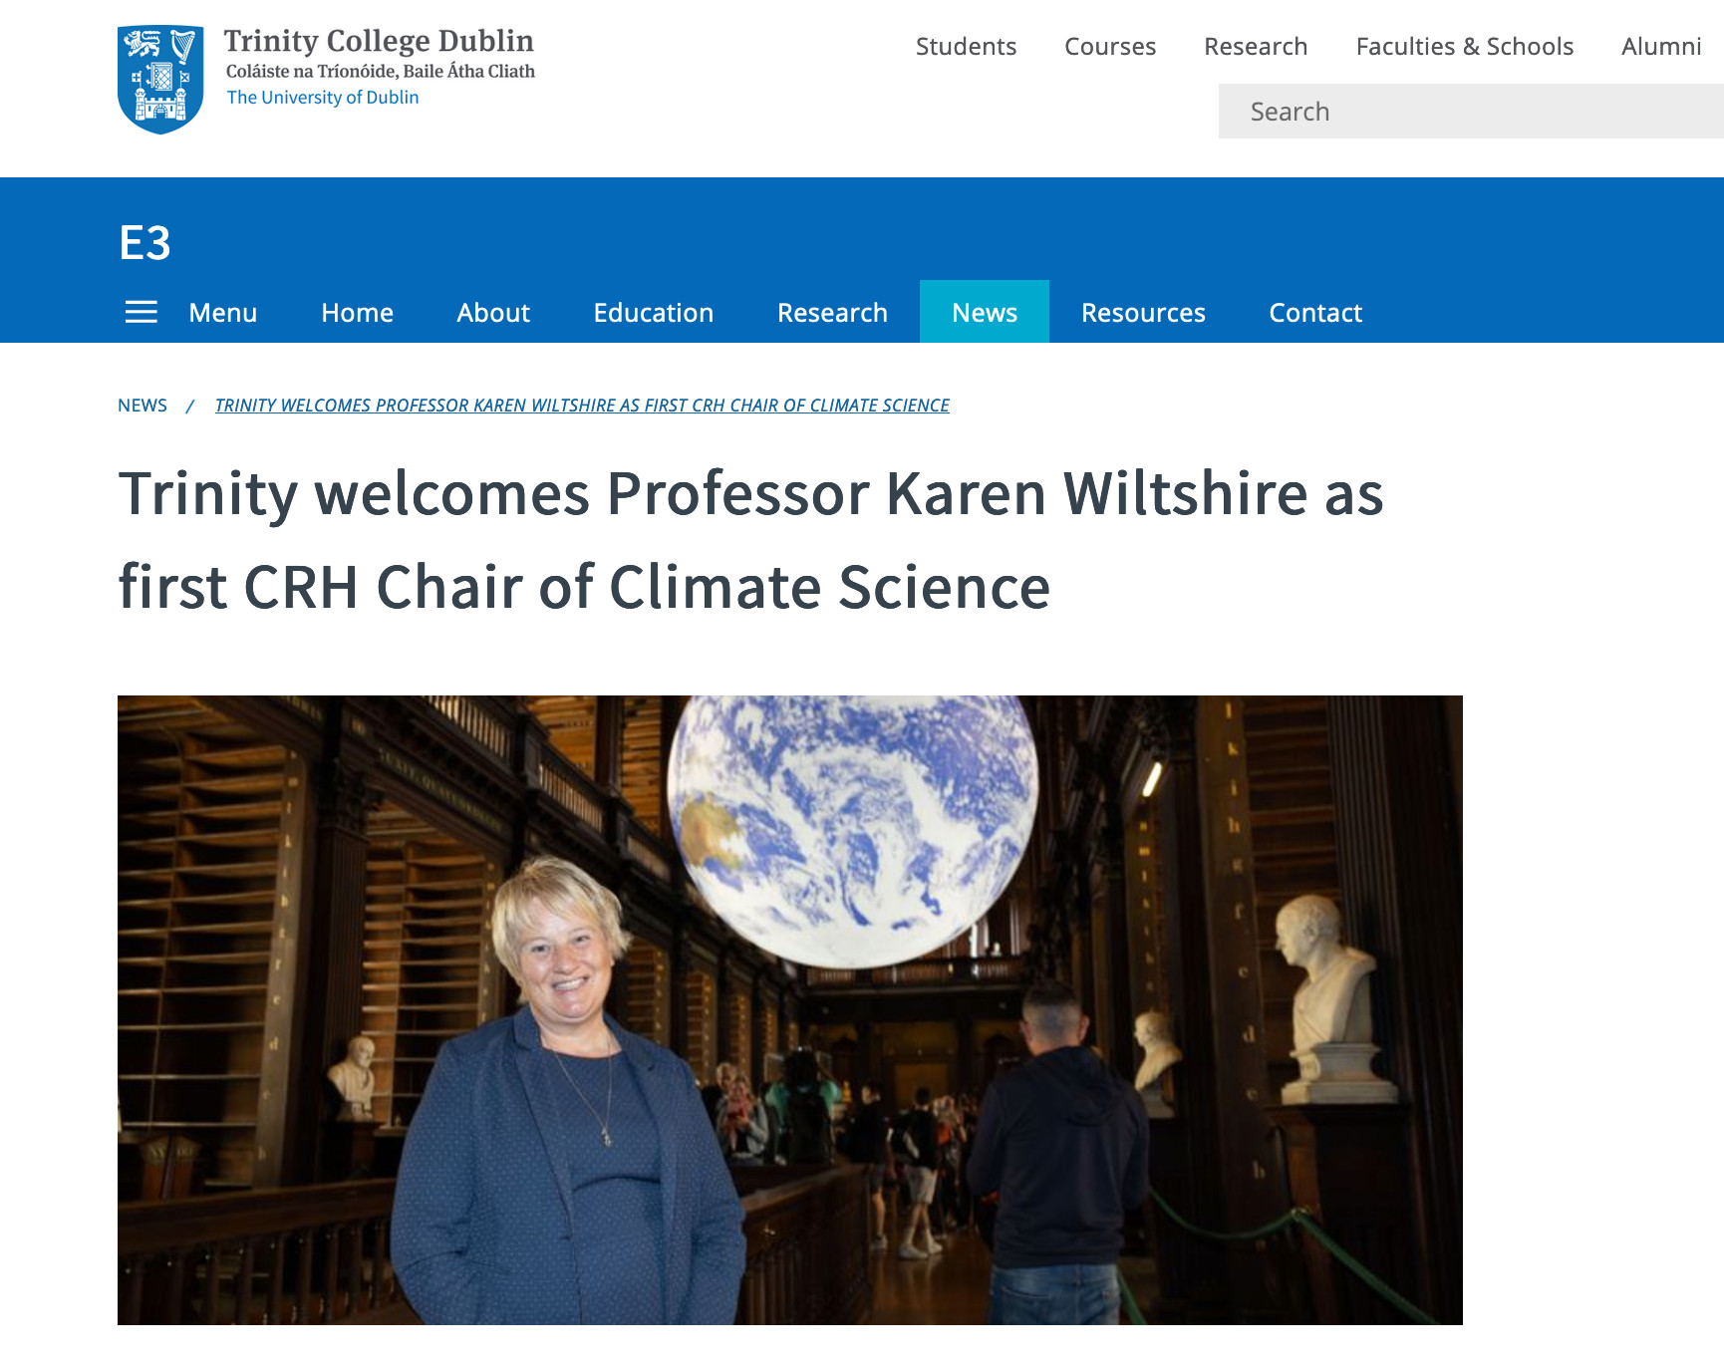
Task: Click the Trinity College Dublin wordmark
Action: click(379, 42)
